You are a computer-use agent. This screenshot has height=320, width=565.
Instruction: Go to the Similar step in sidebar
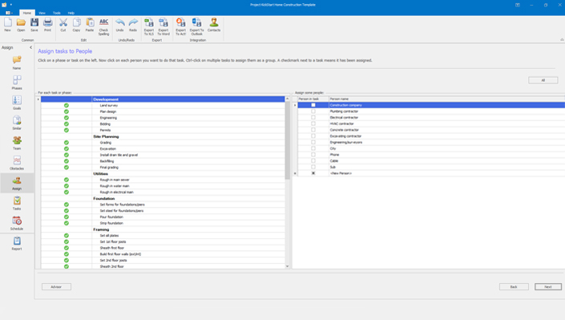point(17,123)
